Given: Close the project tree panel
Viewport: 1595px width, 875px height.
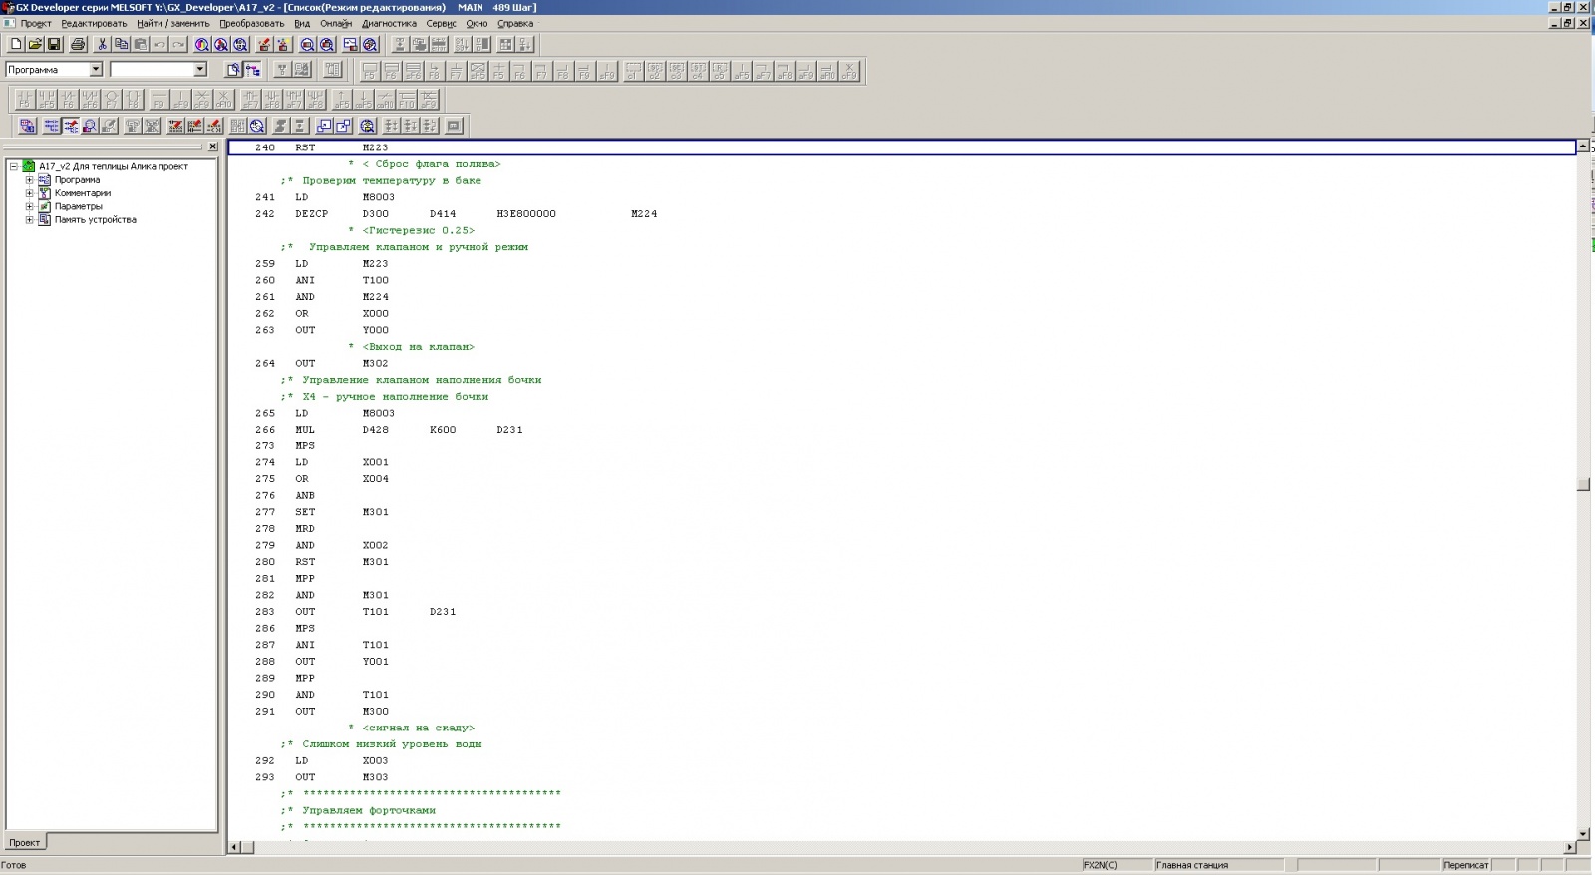Looking at the screenshot, I should tap(212, 146).
